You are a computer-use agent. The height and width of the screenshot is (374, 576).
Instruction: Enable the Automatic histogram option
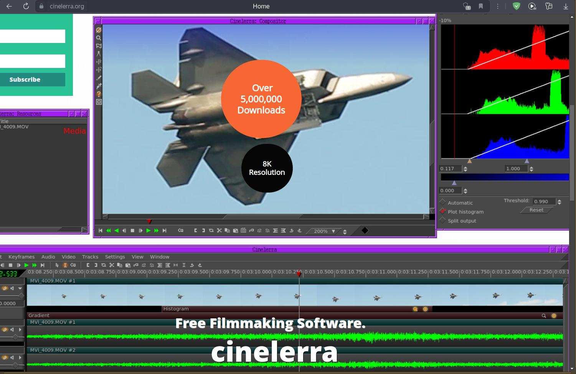pos(443,202)
